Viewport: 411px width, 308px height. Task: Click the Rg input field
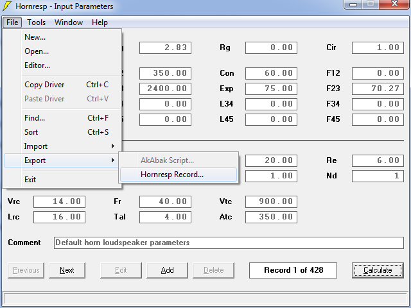click(x=271, y=47)
